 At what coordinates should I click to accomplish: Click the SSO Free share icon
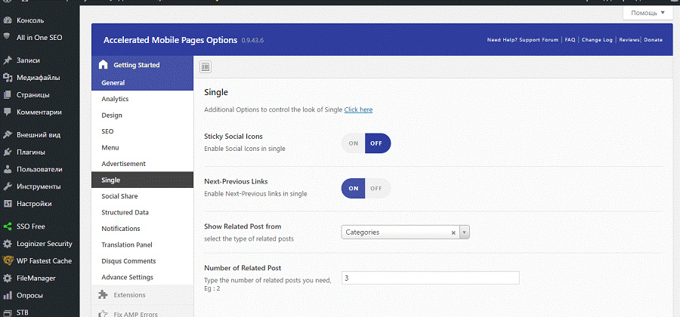[x=8, y=226]
